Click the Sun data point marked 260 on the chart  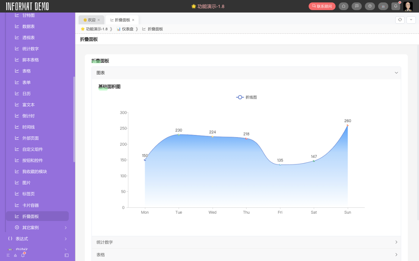pos(347,126)
